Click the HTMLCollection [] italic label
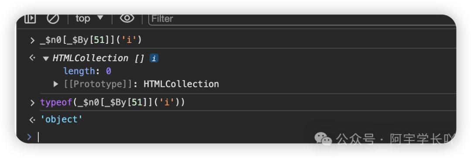Screen dimensions: 471x158 (x=99, y=58)
